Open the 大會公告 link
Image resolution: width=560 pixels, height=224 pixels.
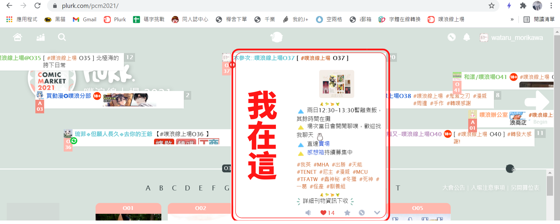point(454,188)
